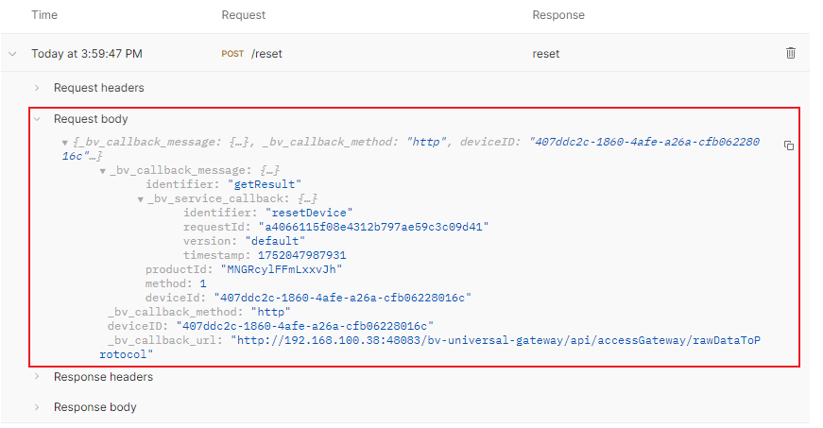Select the productId value MNGRcylFFmLxxvJh
This screenshot has height=428, width=823.
(282, 269)
